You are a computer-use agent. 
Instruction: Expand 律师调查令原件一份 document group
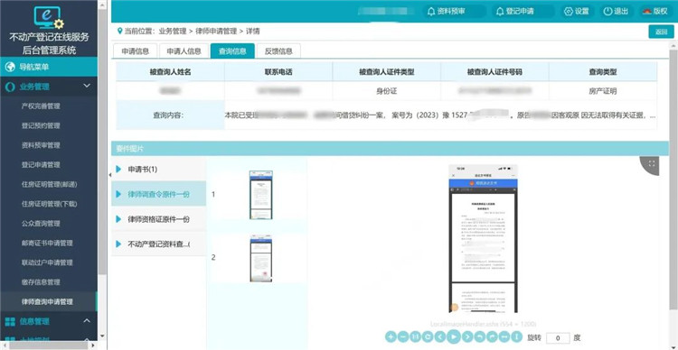coord(118,194)
